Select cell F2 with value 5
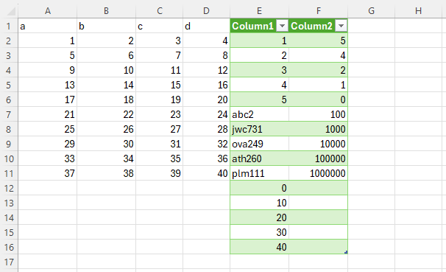The image size is (446, 272). point(318,41)
